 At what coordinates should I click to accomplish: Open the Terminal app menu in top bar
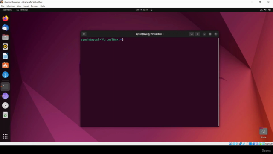22,10
